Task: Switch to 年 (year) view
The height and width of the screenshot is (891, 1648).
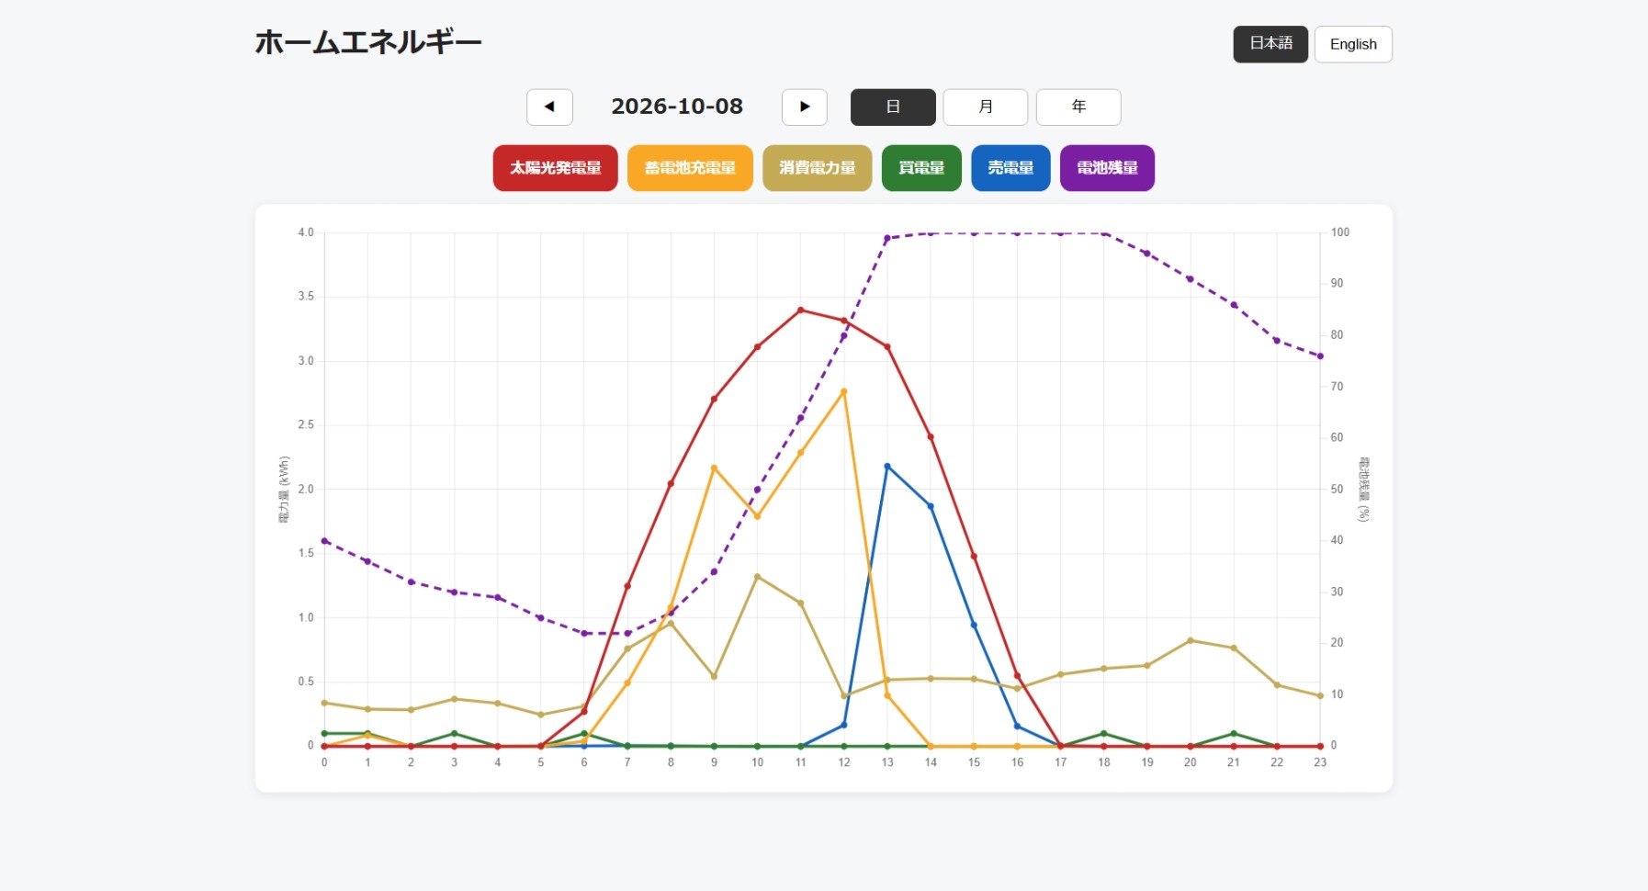Action: pos(1078,107)
